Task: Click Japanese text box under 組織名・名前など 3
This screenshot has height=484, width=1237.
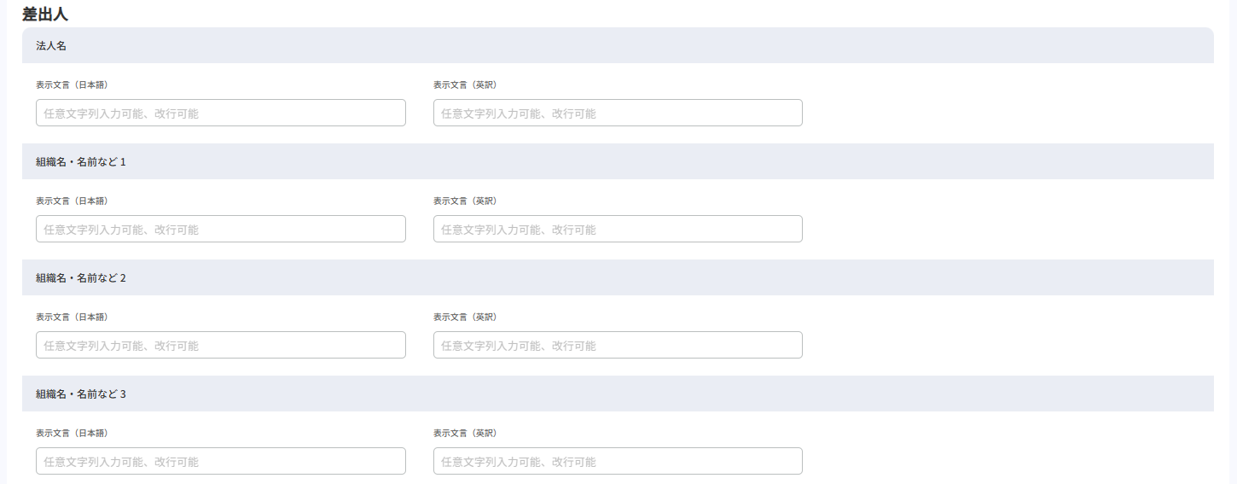Action: click(x=220, y=461)
